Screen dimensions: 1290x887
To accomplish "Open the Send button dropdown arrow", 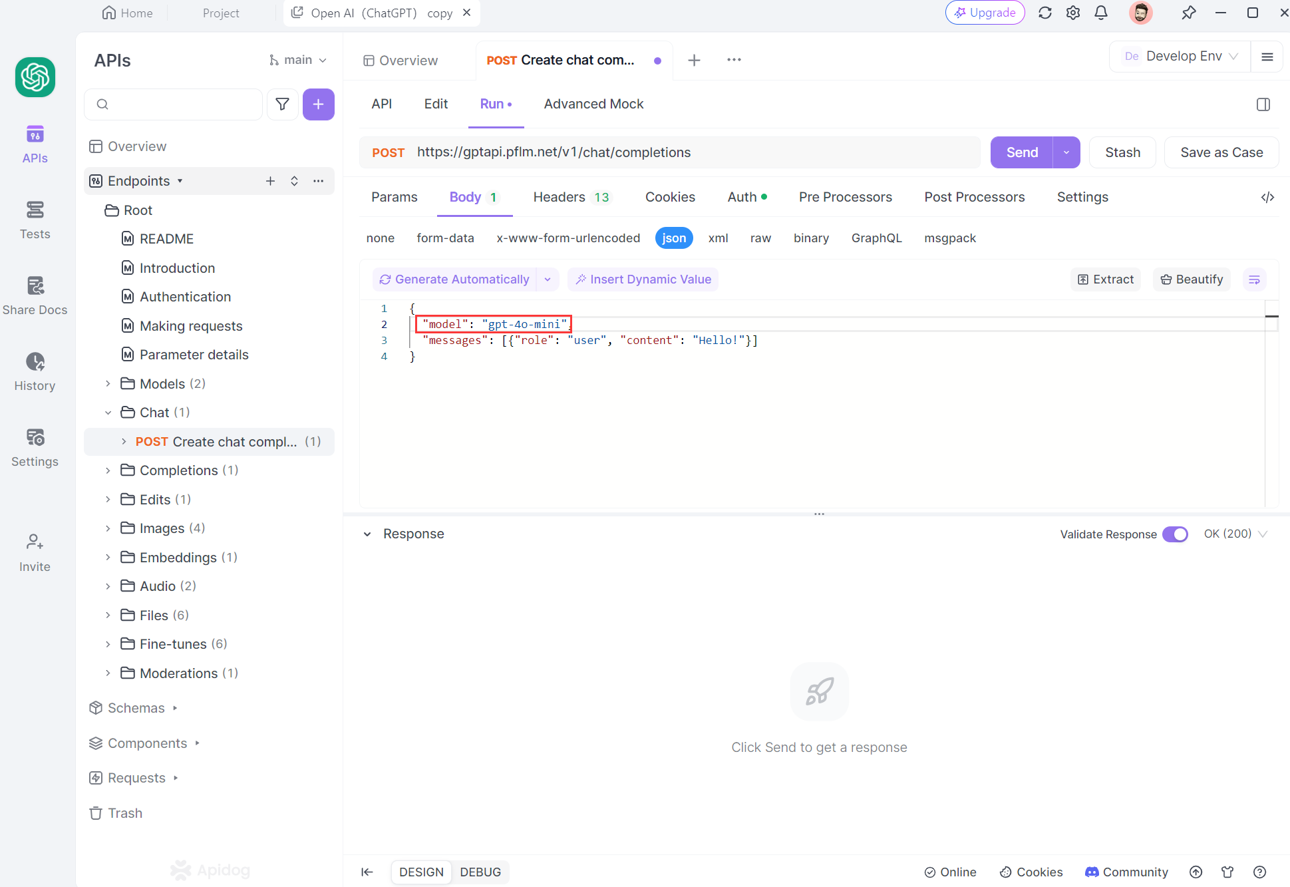I will click(x=1066, y=152).
